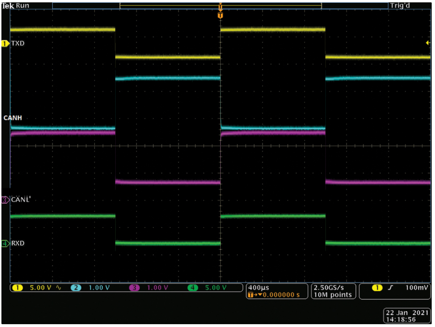Click the trigger source channel 1 badge

coord(377,288)
